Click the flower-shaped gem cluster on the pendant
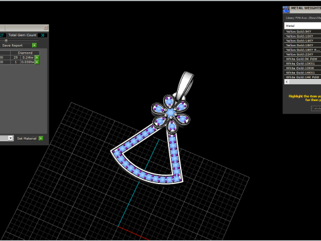This screenshot has width=321, height=241. point(171,113)
